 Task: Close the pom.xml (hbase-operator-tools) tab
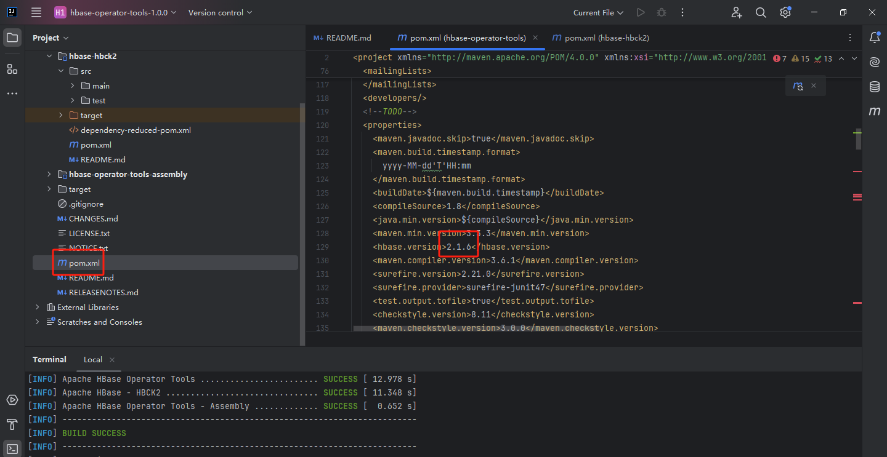(535, 38)
